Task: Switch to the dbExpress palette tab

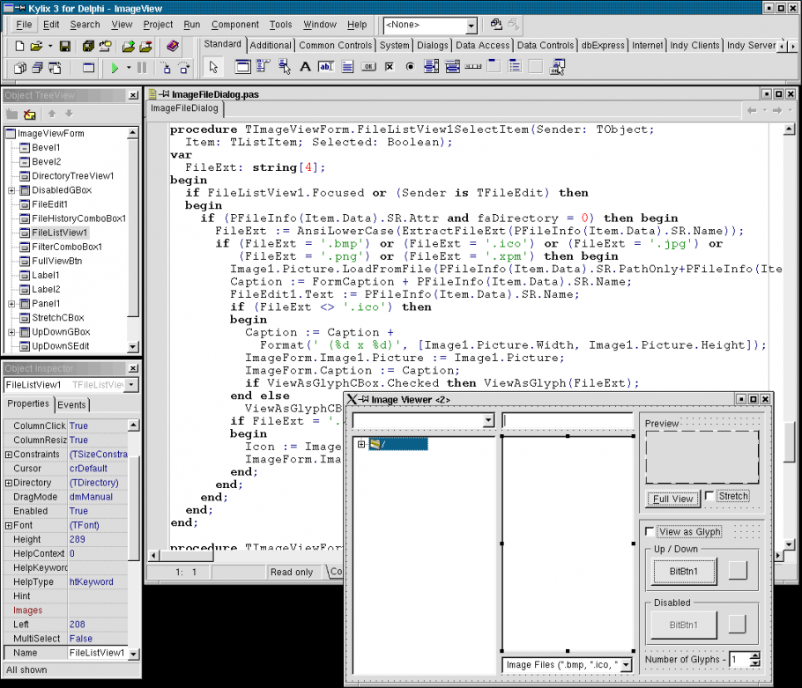Action: (x=603, y=45)
